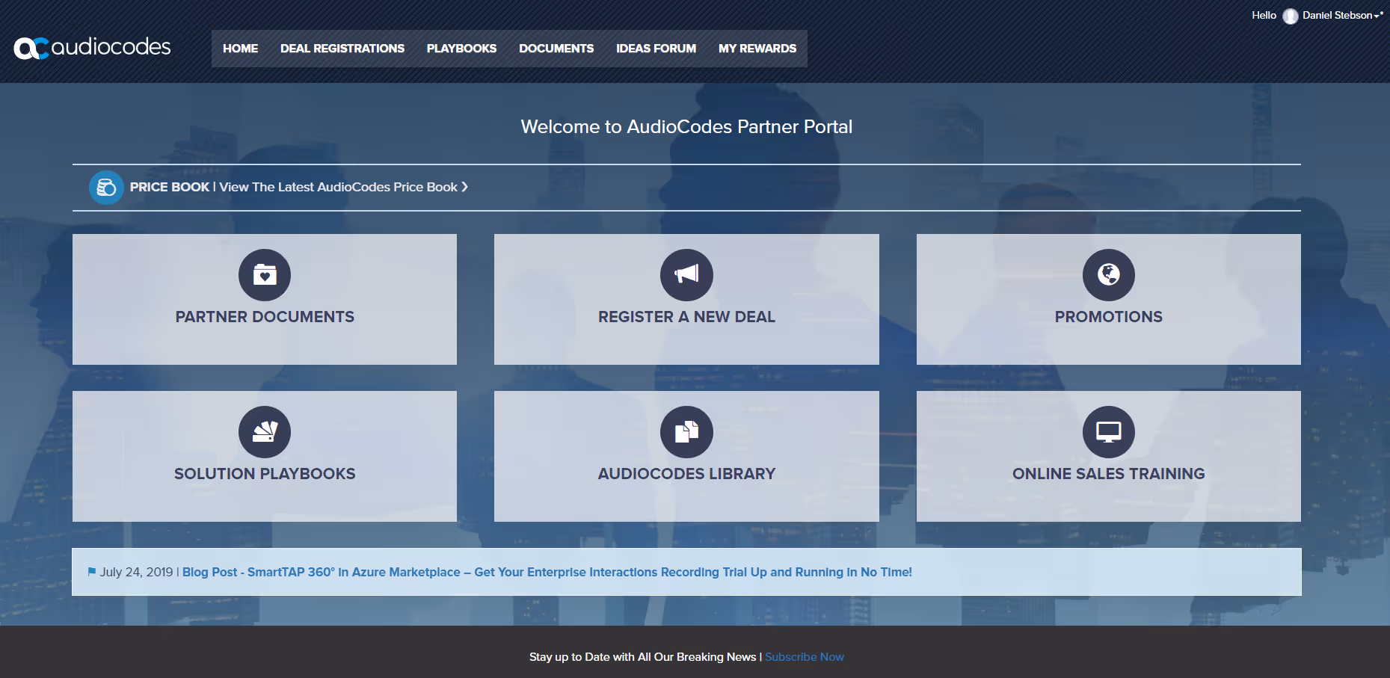Open the Deal Registrations menu
Screen dimensions: 1390x678
point(342,48)
